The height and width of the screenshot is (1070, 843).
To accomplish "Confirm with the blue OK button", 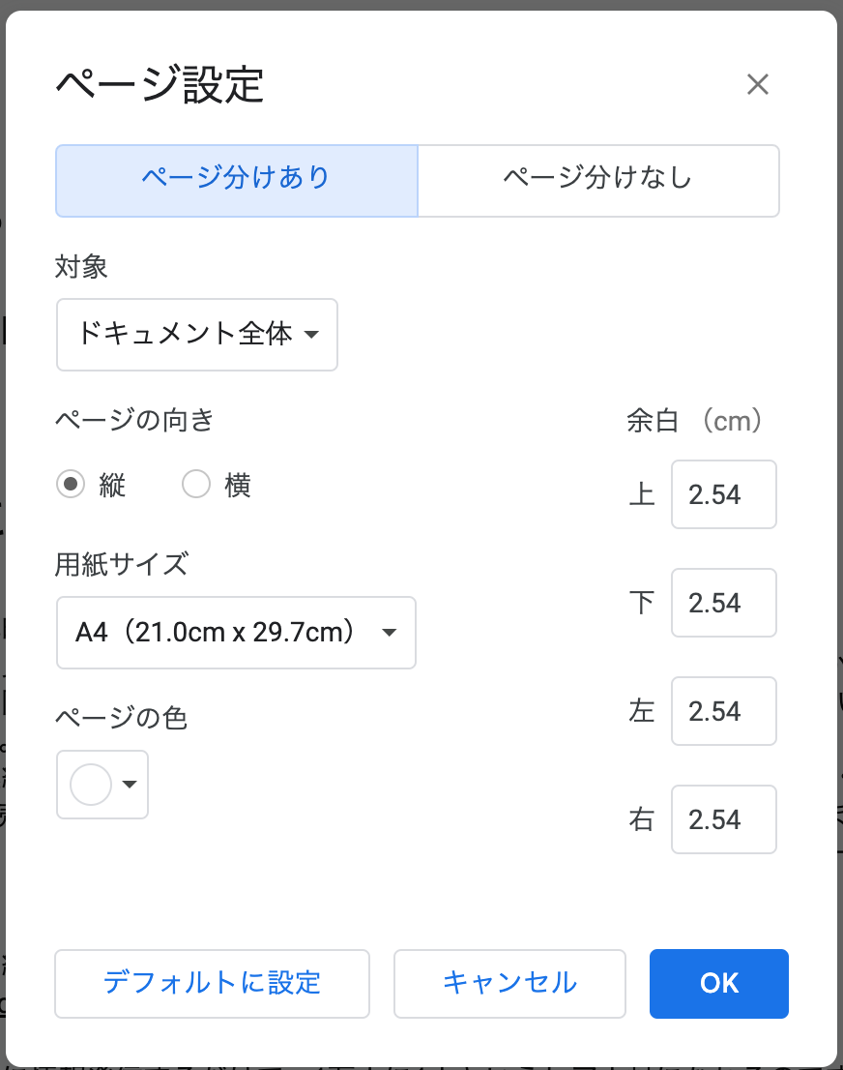I will pyautogui.click(x=718, y=983).
